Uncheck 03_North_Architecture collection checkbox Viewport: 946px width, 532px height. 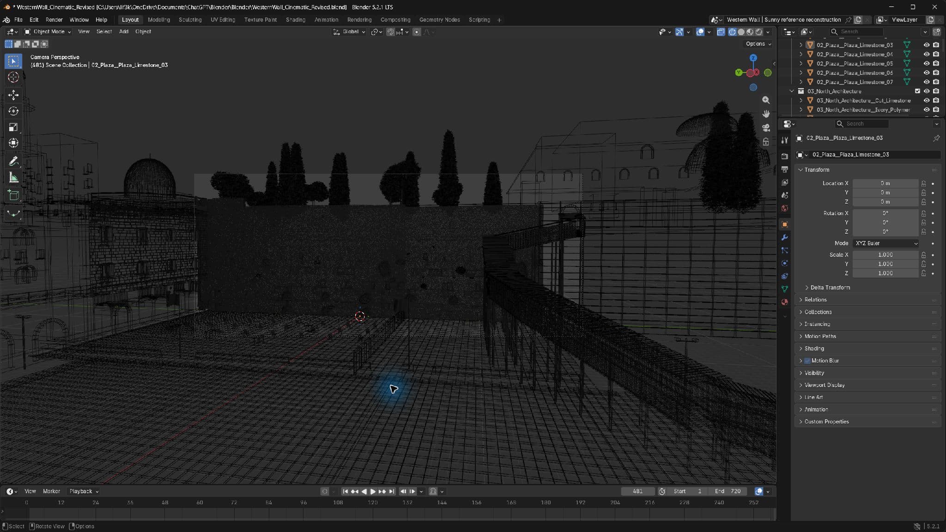click(917, 91)
